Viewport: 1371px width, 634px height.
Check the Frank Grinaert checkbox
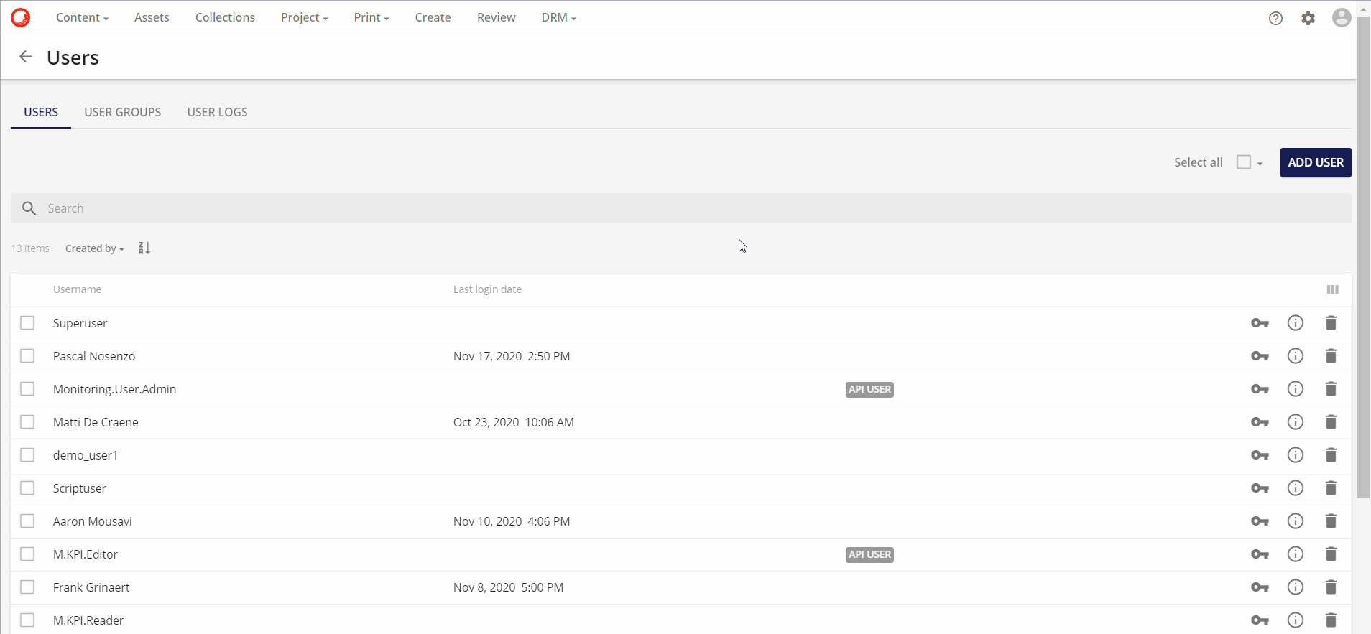tap(27, 587)
